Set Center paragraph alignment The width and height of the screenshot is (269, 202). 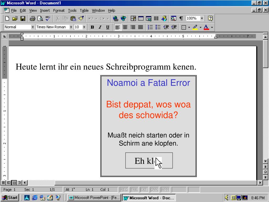tap(125, 27)
